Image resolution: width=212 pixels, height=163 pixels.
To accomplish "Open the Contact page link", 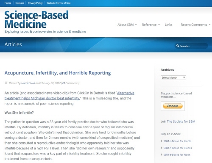I will pos(20,3).
